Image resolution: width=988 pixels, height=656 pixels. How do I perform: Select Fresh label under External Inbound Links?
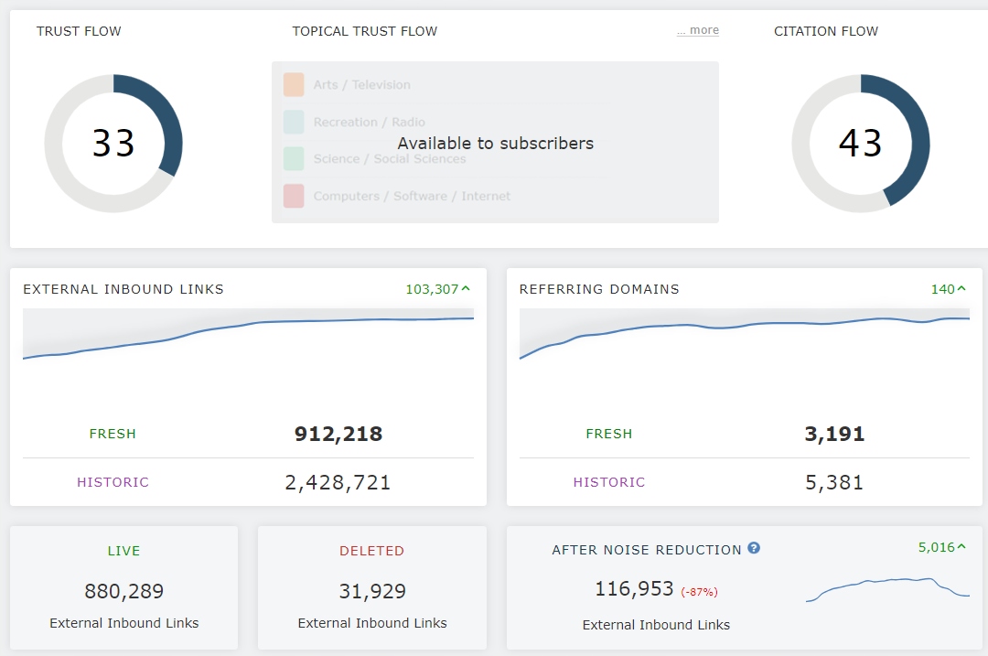tap(113, 434)
